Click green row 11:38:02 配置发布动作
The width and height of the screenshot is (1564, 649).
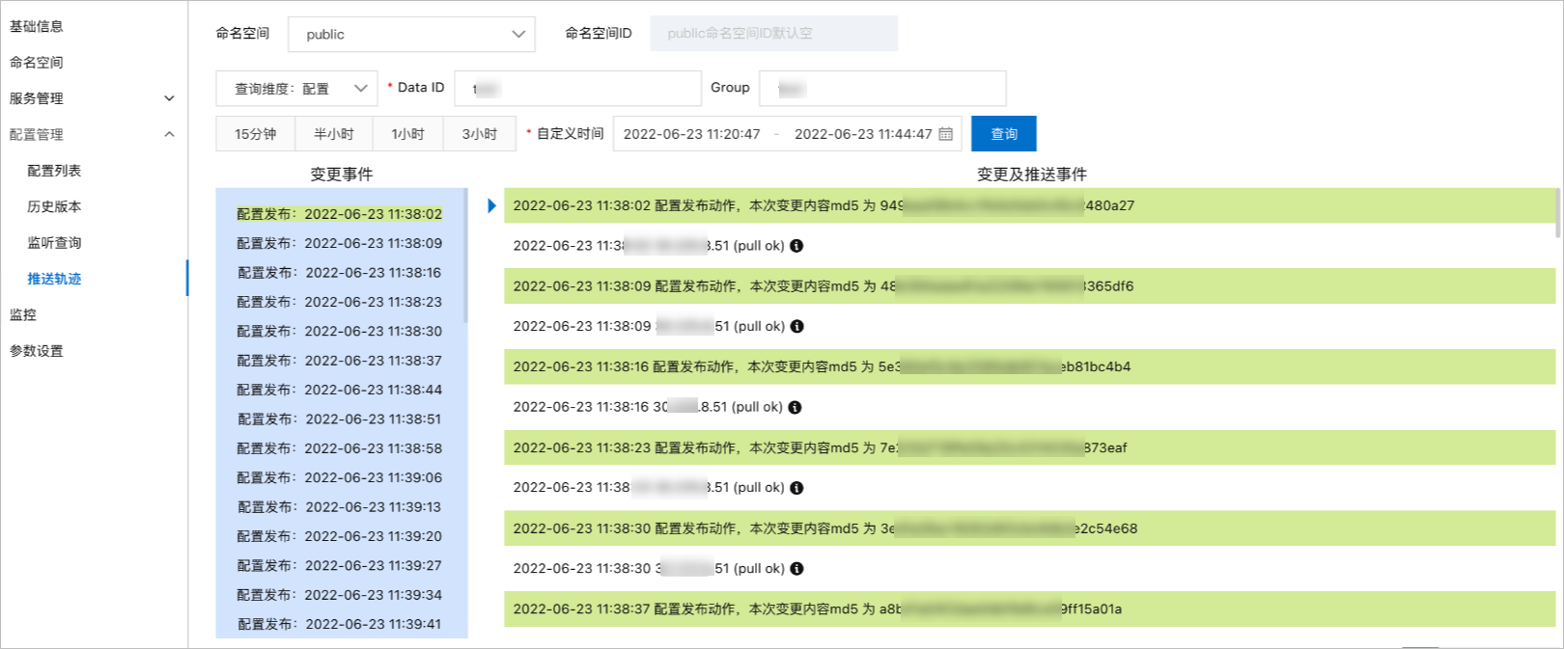coord(1029,205)
